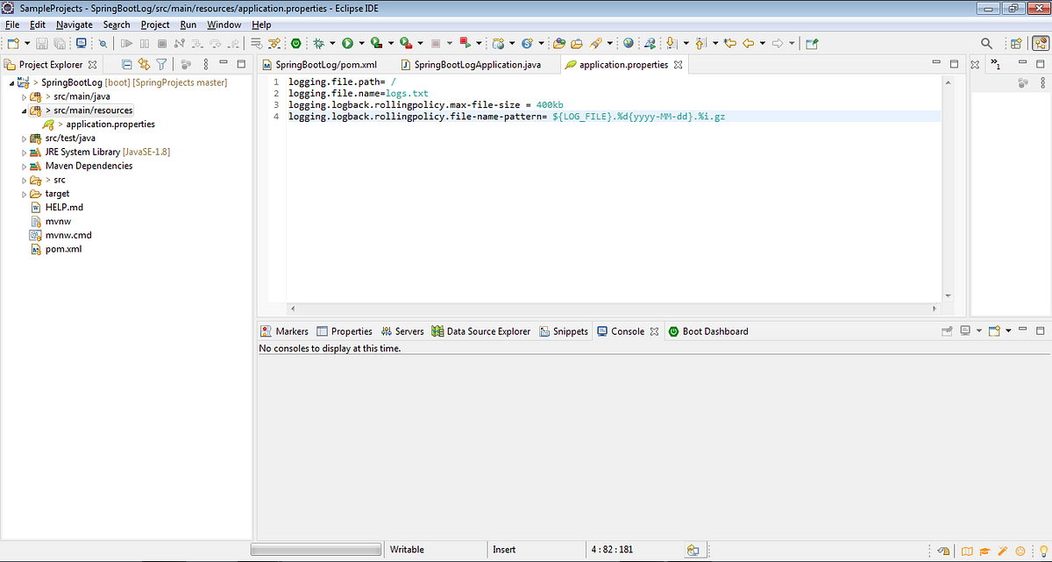Expand the src/test/java folder
The image size is (1052, 562).
(x=25, y=138)
